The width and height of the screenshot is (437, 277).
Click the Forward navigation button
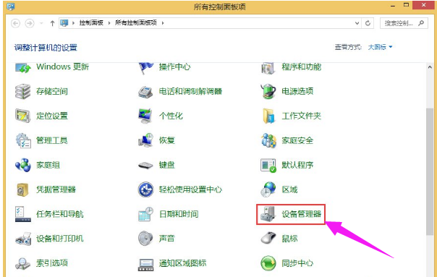[x=30, y=23]
